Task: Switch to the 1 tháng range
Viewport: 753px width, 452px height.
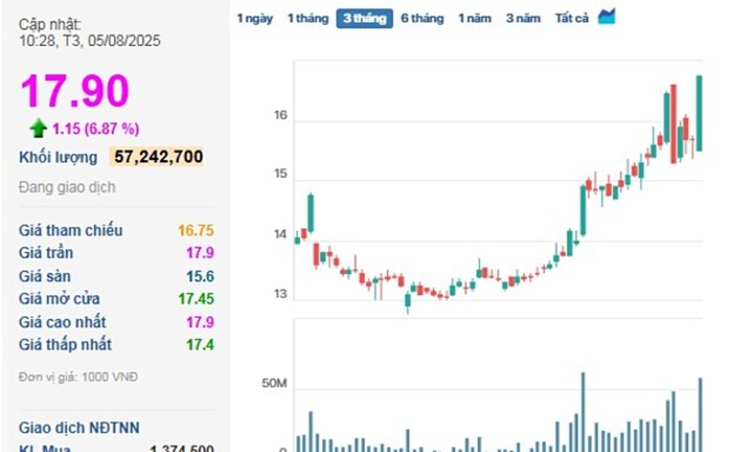Action: point(308,19)
